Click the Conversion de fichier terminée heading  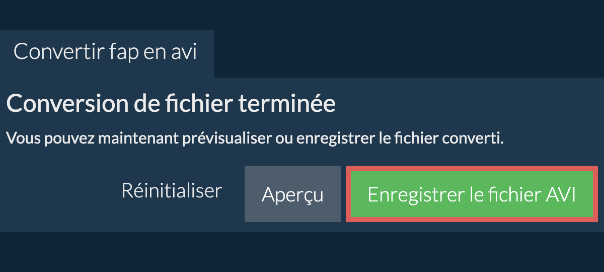click(171, 104)
